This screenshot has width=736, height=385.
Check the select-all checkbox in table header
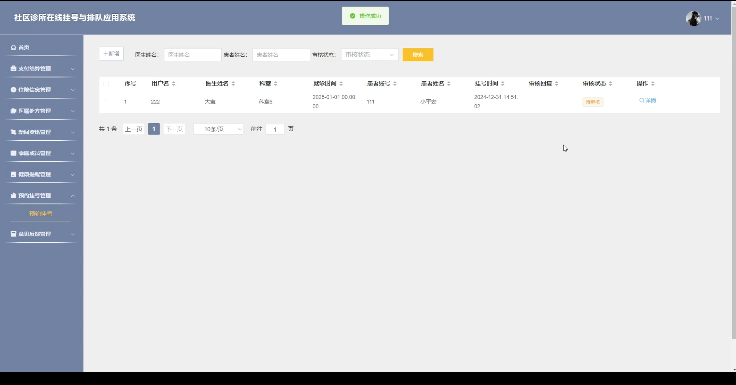coord(106,84)
